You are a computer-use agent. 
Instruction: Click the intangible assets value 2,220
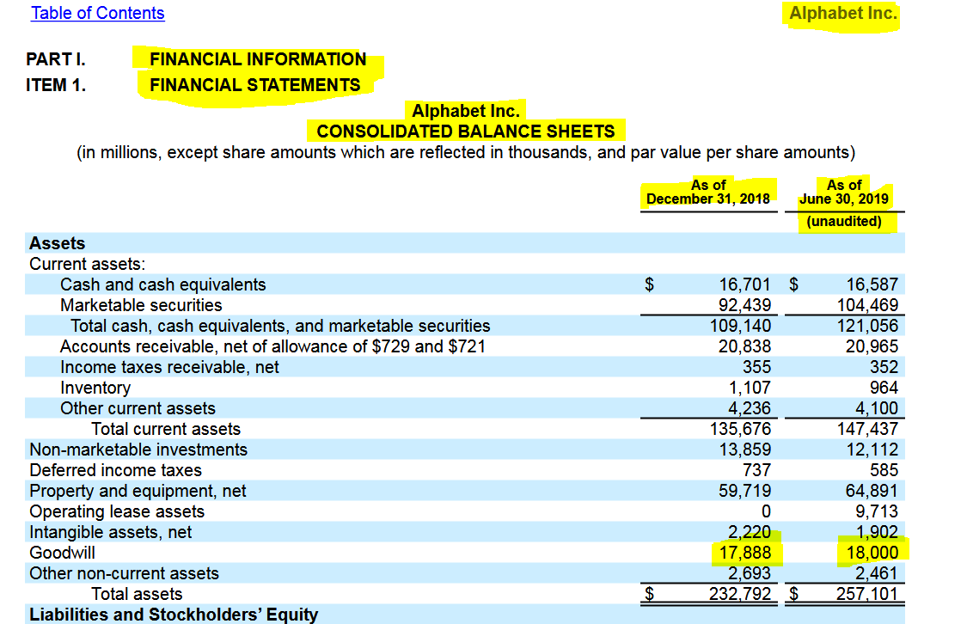tap(750, 532)
